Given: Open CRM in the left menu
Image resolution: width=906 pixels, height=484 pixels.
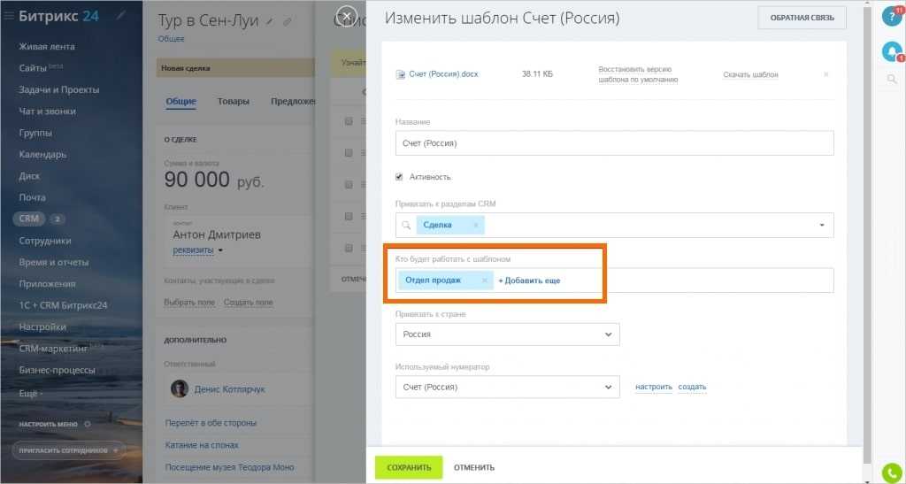Looking at the screenshot, I should (x=30, y=219).
